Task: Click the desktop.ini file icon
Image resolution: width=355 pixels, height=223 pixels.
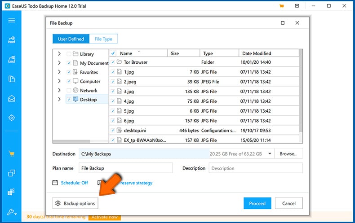Action: 120,130
